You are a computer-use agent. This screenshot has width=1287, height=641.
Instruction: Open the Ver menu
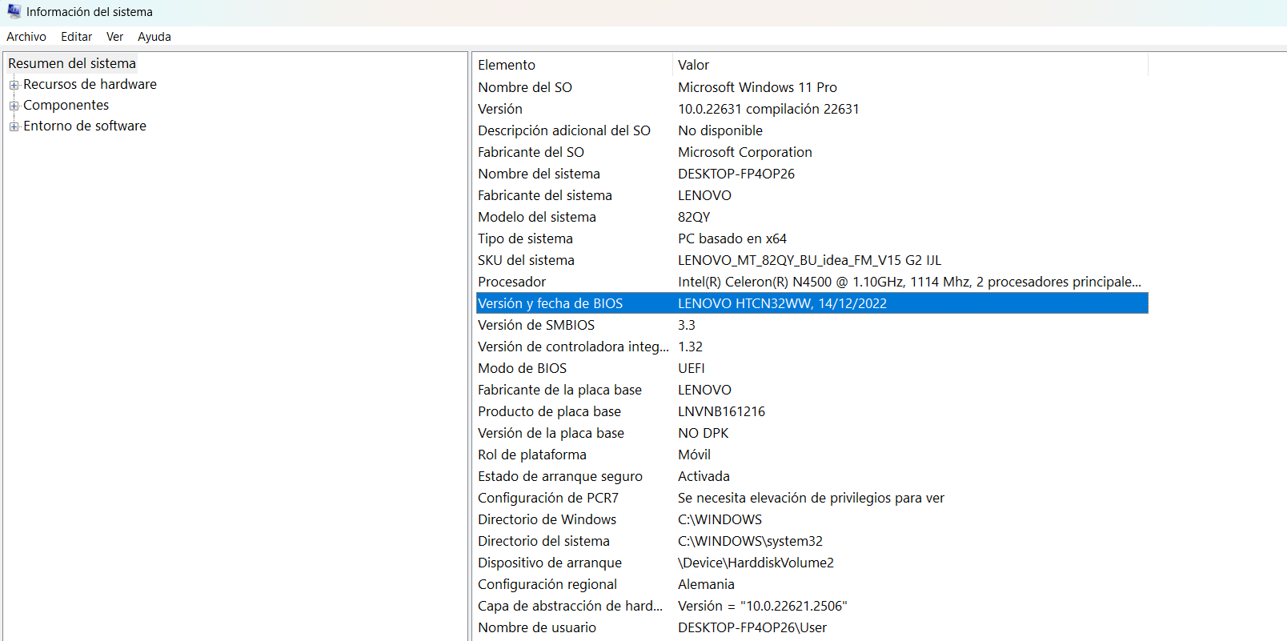(x=114, y=37)
